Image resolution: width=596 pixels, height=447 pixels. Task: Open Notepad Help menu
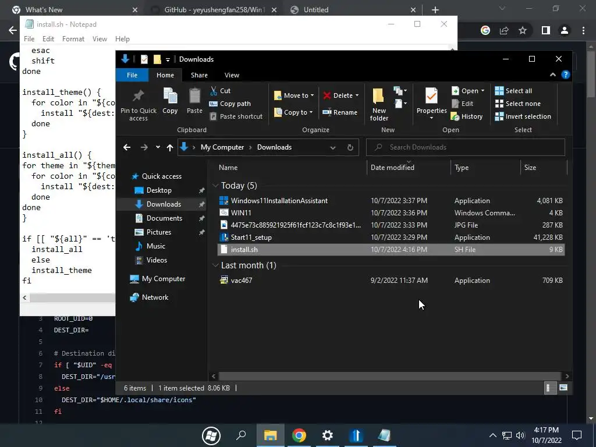(122, 39)
